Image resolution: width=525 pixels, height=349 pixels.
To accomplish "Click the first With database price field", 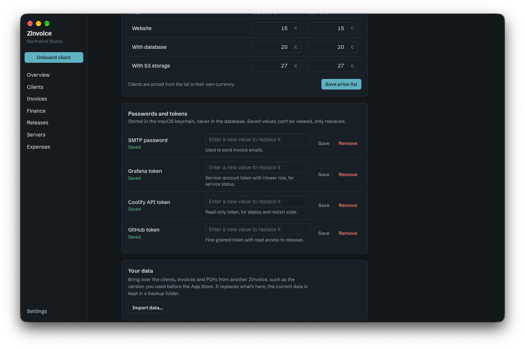I will [276, 47].
